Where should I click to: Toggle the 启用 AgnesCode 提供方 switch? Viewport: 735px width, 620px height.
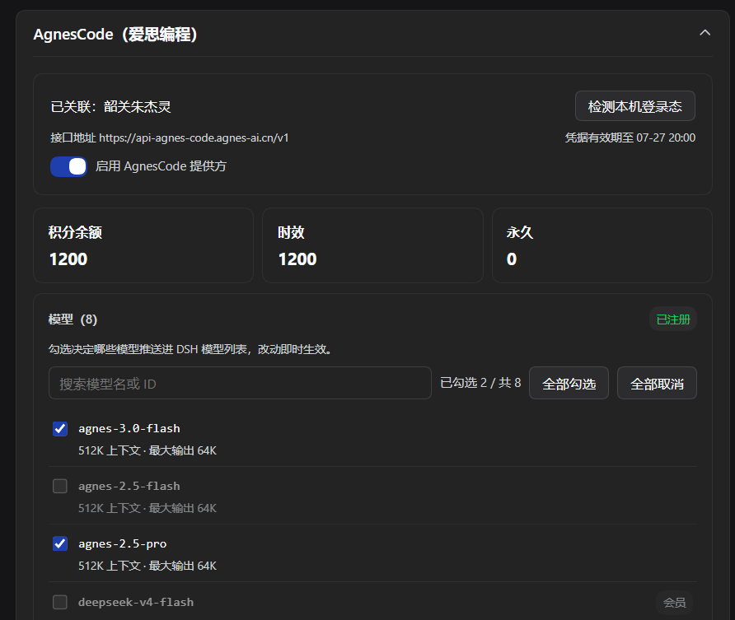(69, 166)
